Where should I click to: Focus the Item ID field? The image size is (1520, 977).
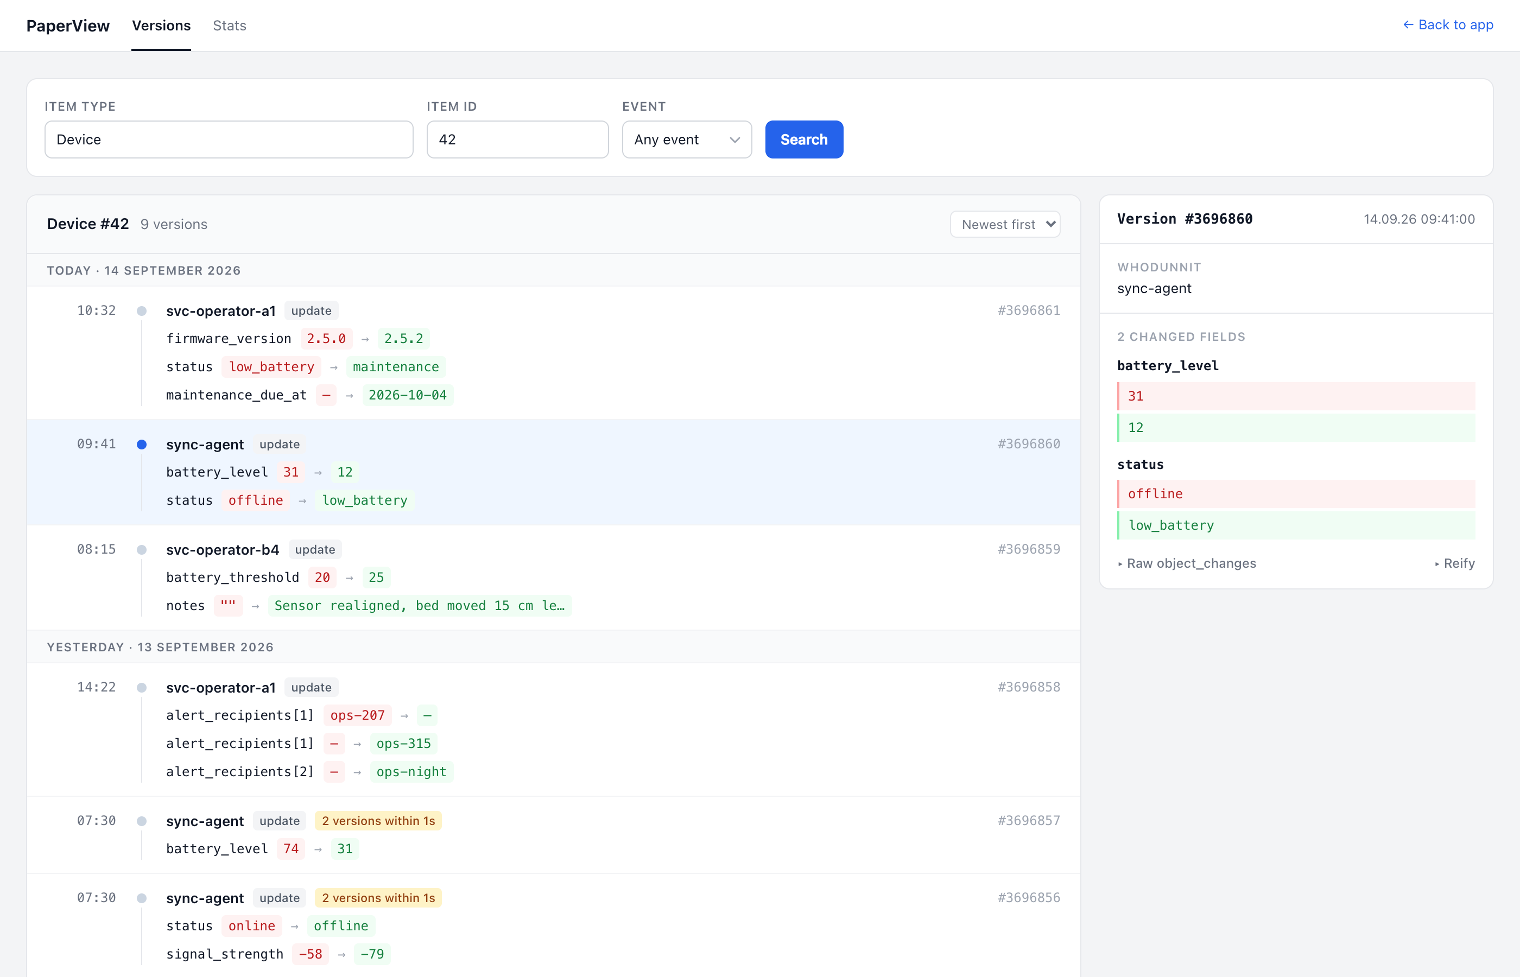[518, 139]
